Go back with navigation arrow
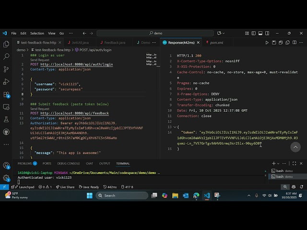Viewport: 307px width, 230px height. tap(84, 33)
